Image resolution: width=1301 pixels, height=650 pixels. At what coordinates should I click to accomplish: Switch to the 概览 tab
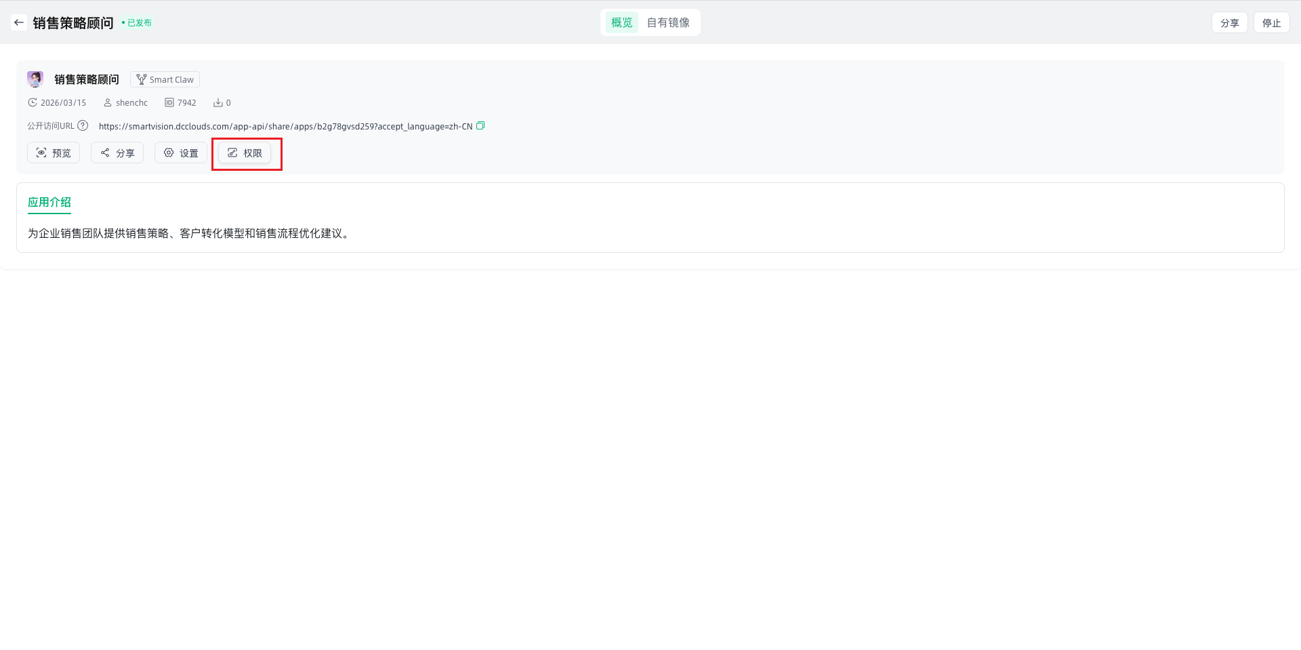pyautogui.click(x=621, y=22)
